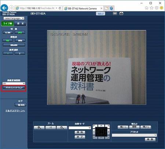Zoom out with minus magnifier button
The width and height of the screenshot is (165, 149).
click(39, 128)
